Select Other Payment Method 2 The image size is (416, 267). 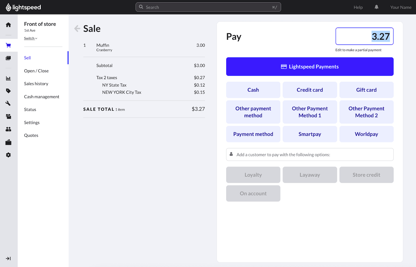pyautogui.click(x=366, y=112)
